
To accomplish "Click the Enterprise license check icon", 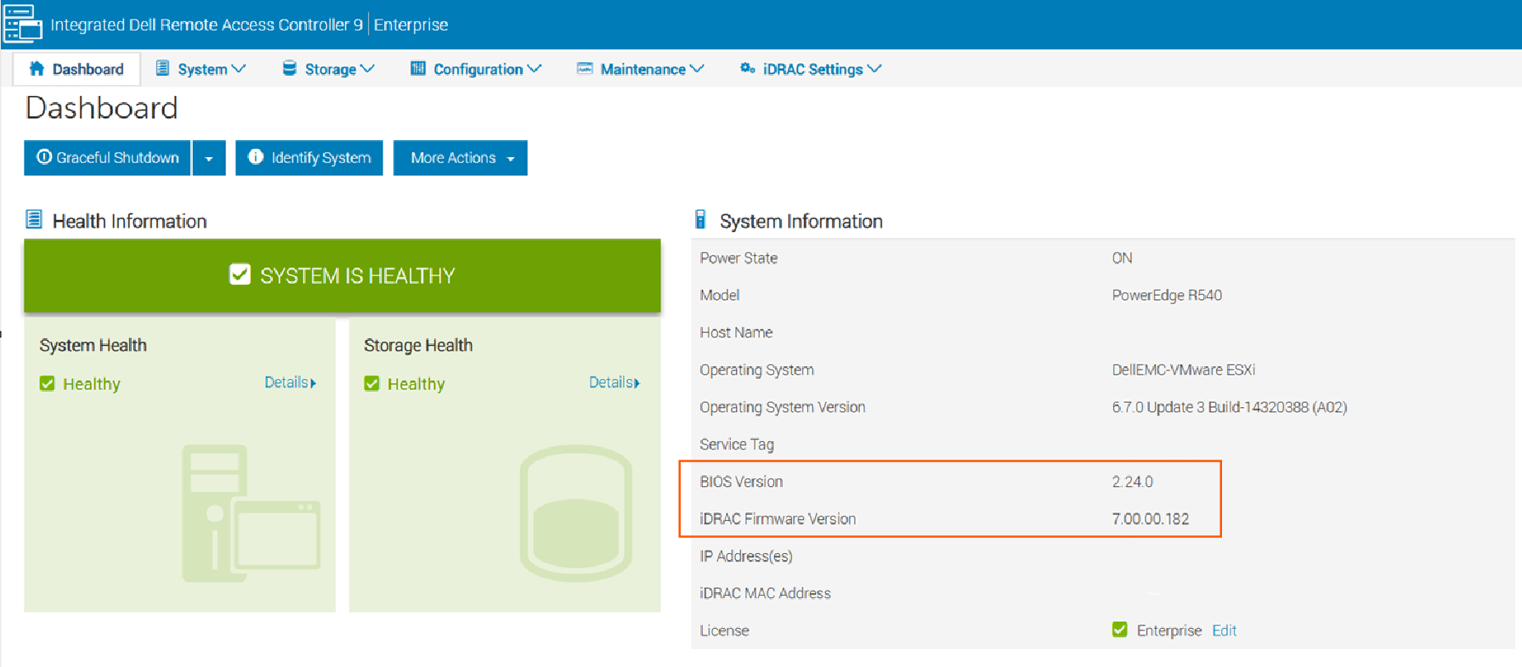I will click(1120, 630).
